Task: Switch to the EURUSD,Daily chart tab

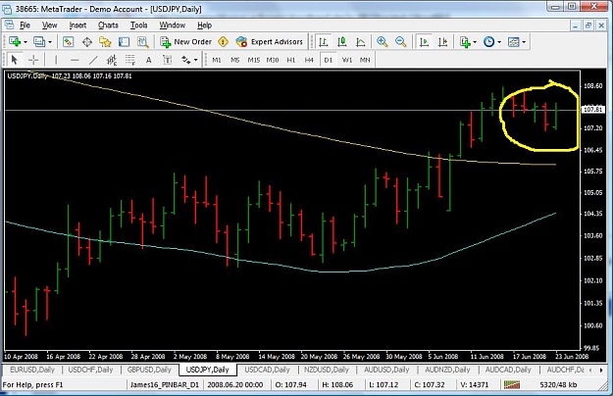Action: (x=32, y=370)
